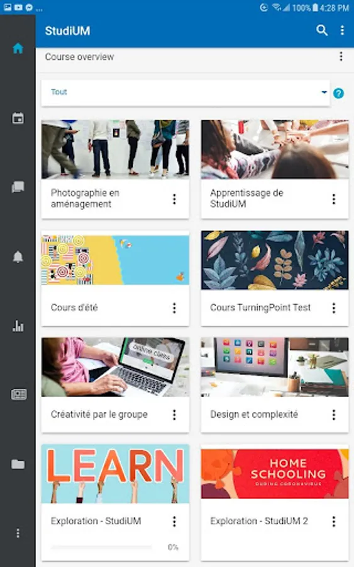Open the Cours d'été course

pyautogui.click(x=74, y=307)
